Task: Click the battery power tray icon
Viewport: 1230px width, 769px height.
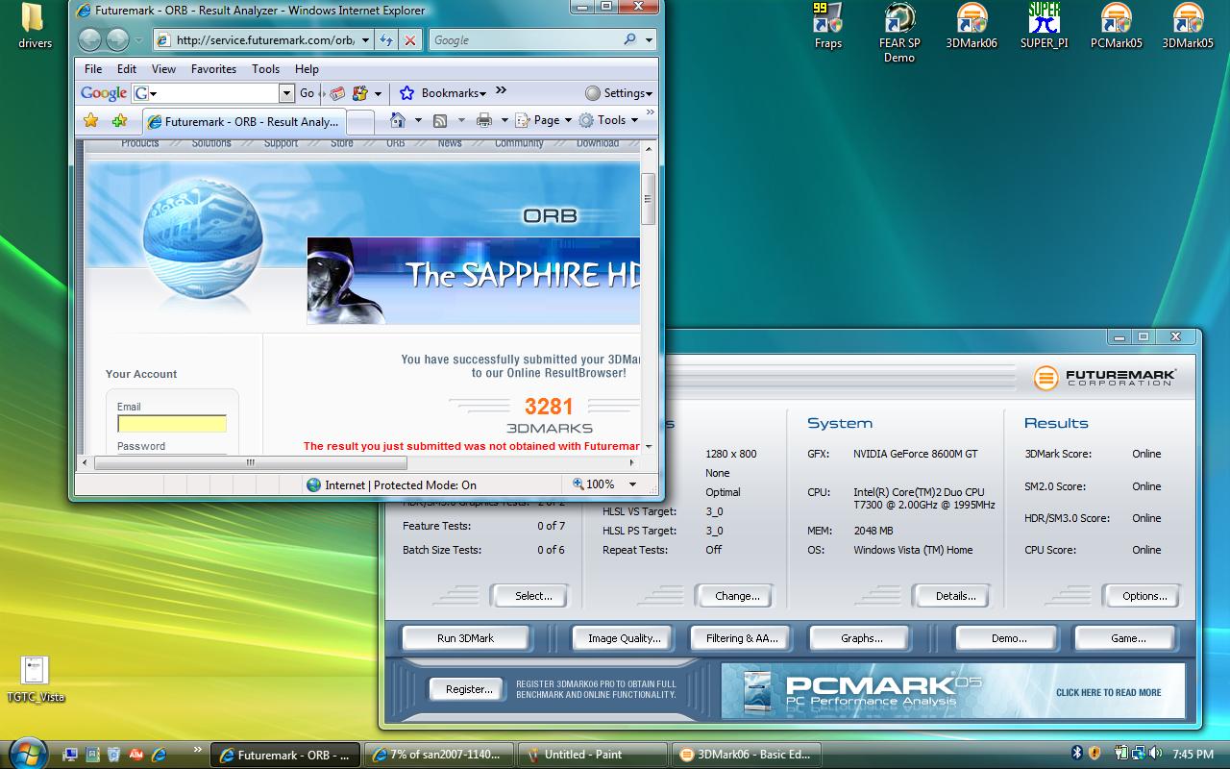Action: coord(1122,754)
